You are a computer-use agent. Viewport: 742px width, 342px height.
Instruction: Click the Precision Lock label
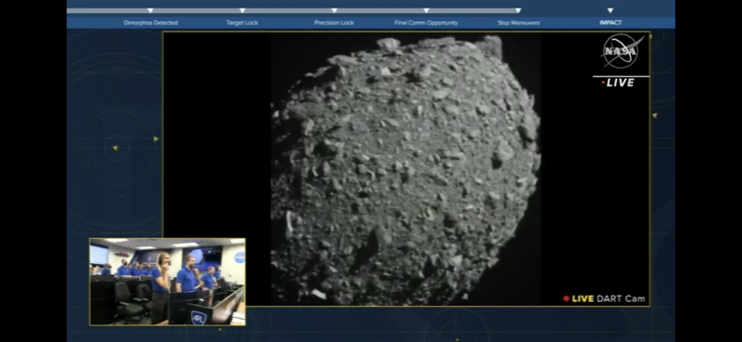[334, 22]
